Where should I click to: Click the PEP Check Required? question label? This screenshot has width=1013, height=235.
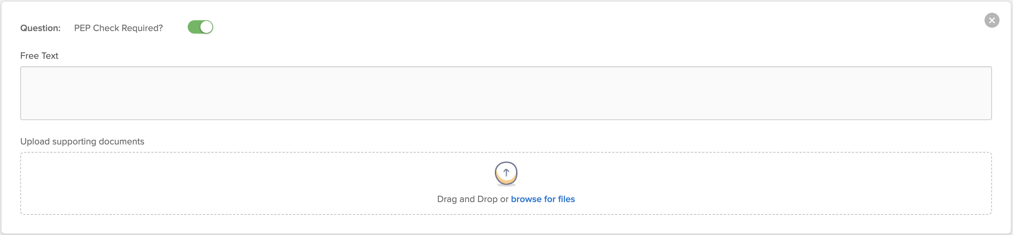coord(118,28)
